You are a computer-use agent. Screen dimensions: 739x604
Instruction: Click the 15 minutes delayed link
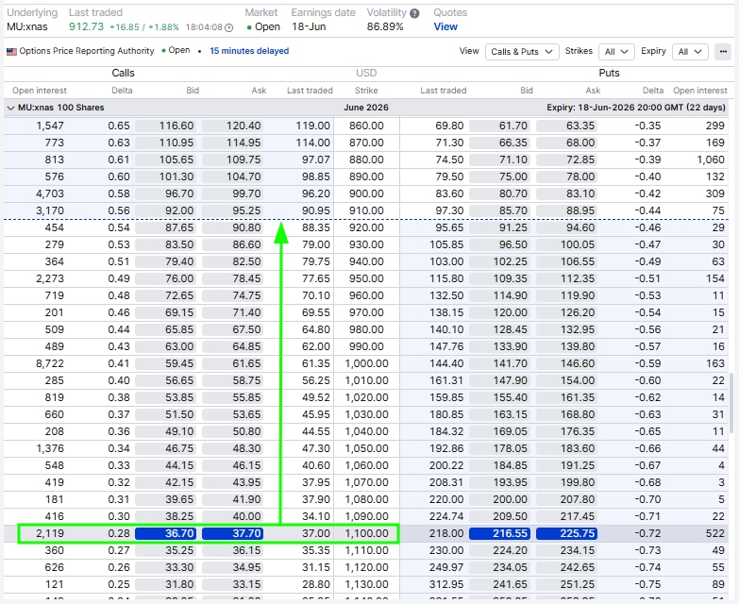[x=249, y=51]
